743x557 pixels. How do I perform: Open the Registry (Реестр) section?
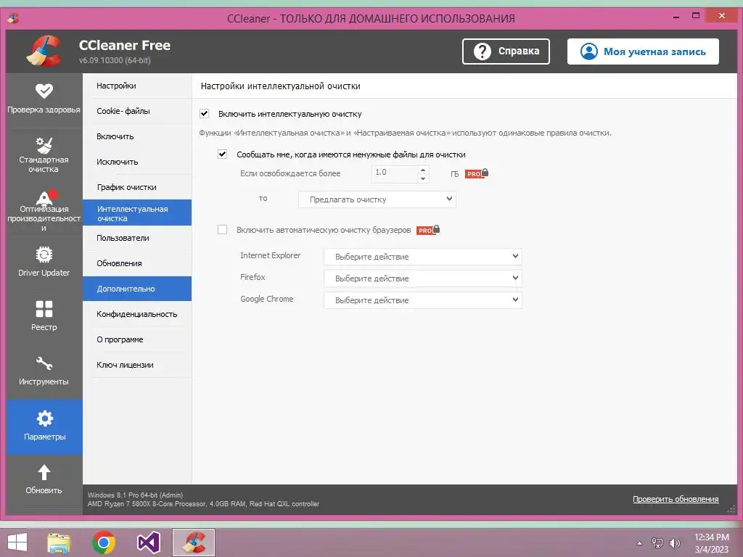coord(44,316)
